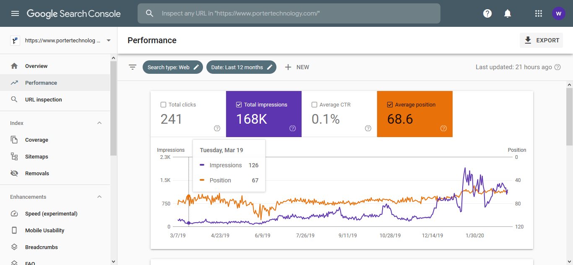This screenshot has height=265, width=573.
Task: Click the Mobile Usability phone icon
Action: 14,230
